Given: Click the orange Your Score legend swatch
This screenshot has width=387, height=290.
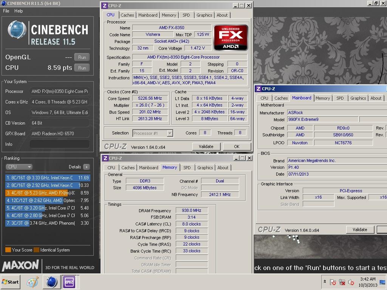Looking at the screenshot, I should click(x=8, y=250).
